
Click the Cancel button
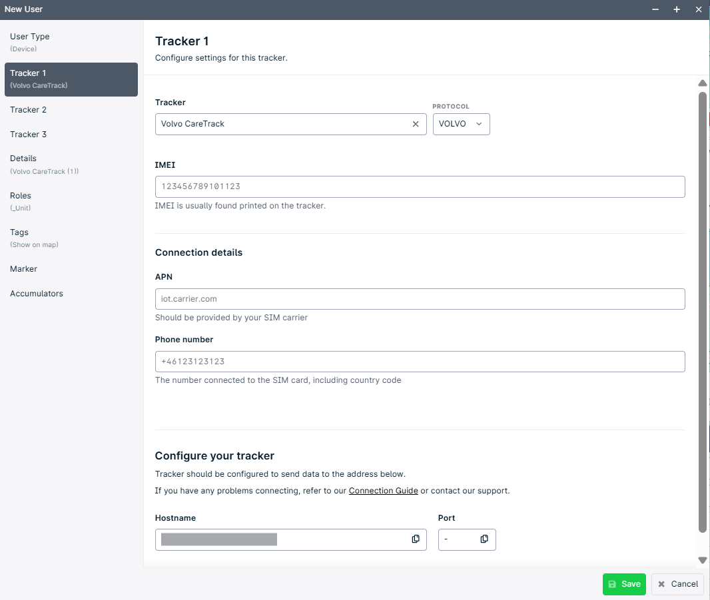677,584
